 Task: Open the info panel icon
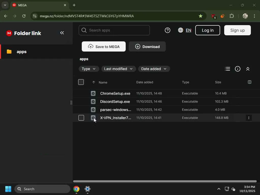click(x=238, y=69)
